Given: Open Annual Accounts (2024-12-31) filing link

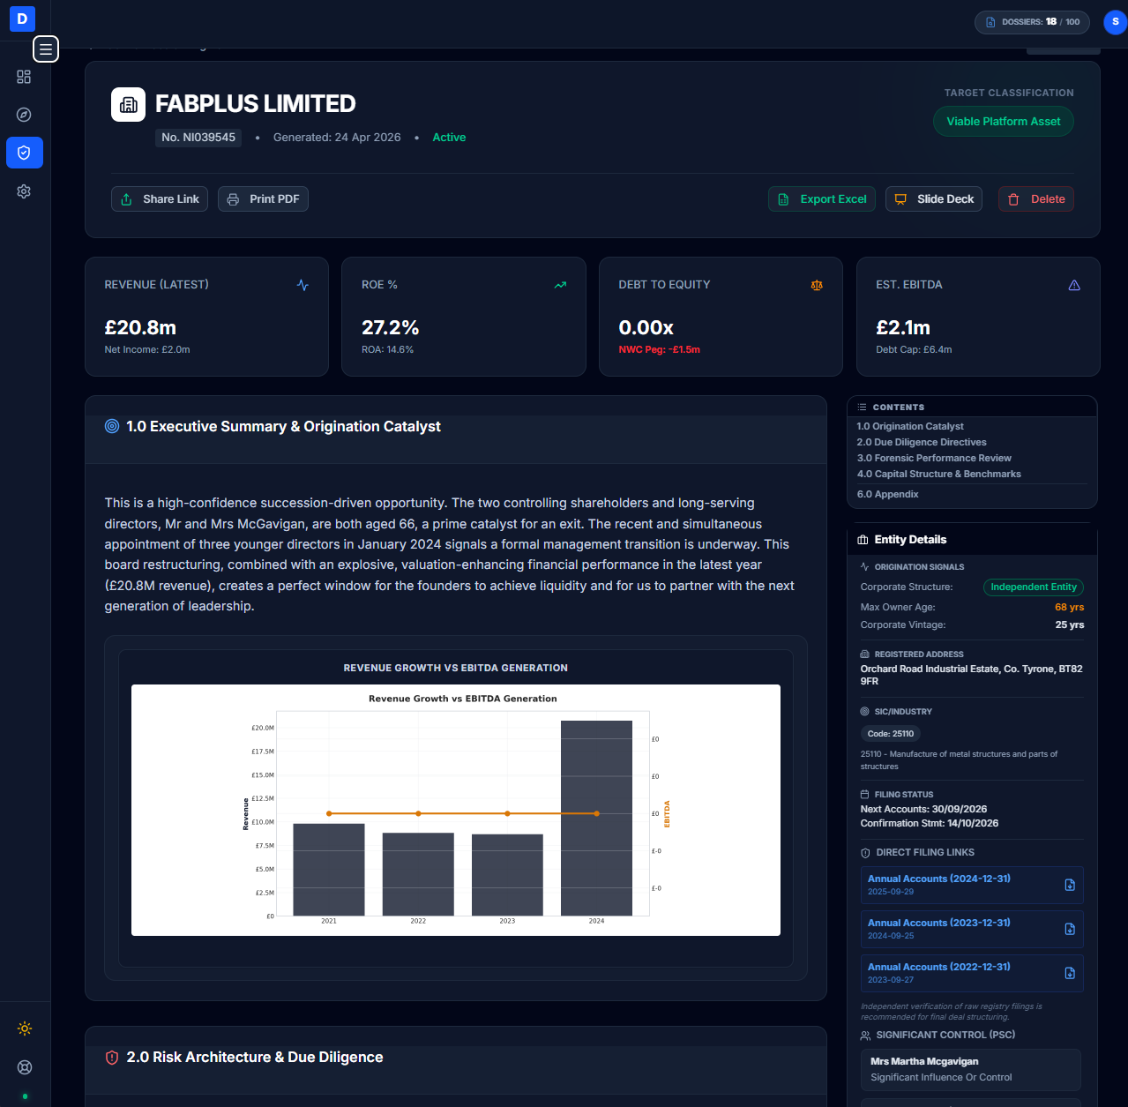Looking at the screenshot, I should click(939, 879).
